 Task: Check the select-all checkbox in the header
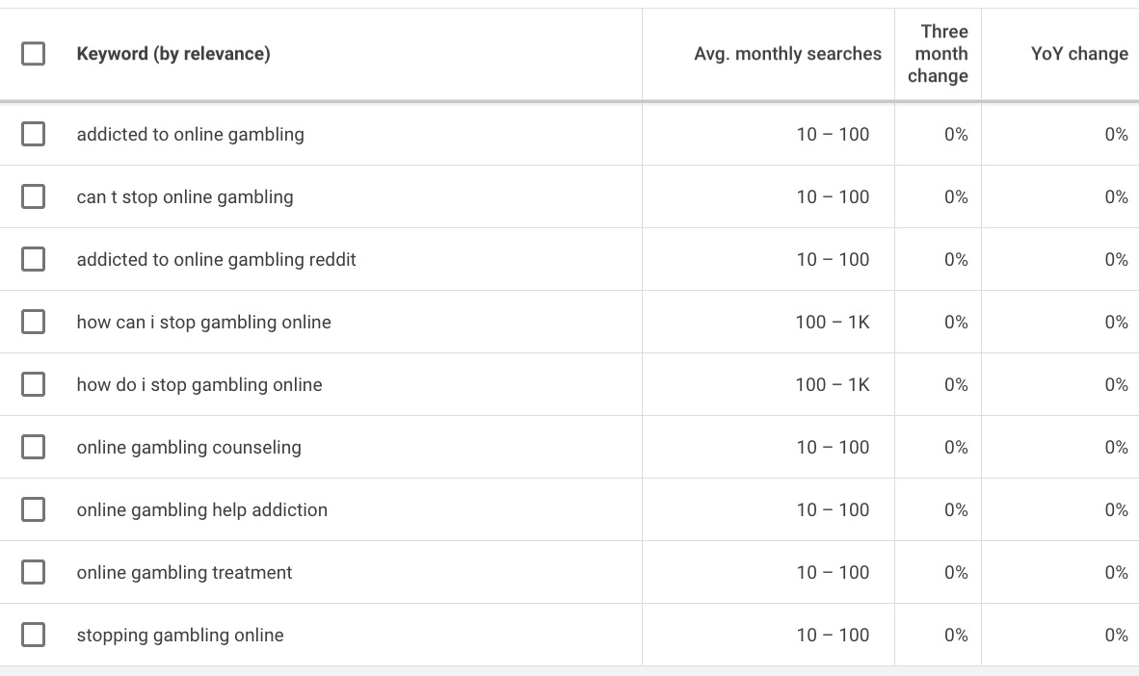(x=34, y=54)
